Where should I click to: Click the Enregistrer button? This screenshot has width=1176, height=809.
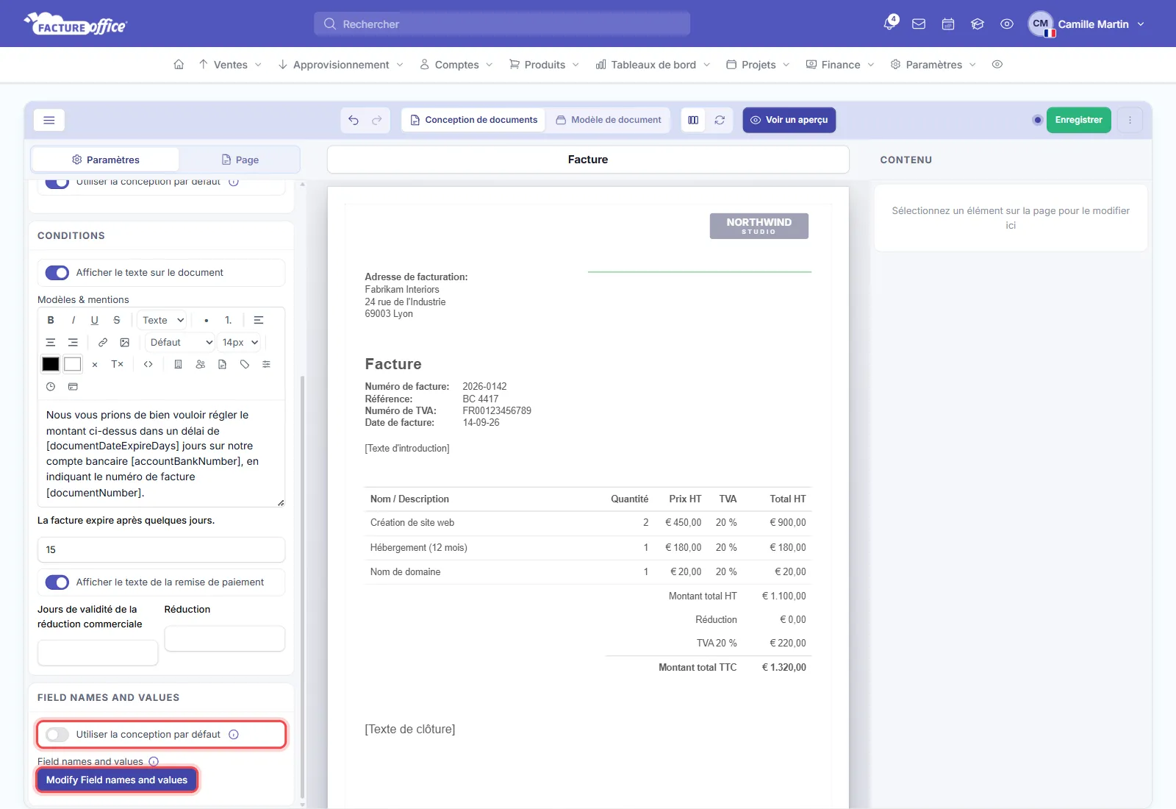(x=1078, y=120)
